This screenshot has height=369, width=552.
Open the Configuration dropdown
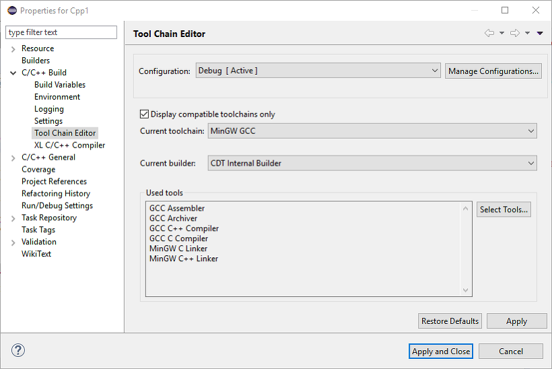click(318, 71)
